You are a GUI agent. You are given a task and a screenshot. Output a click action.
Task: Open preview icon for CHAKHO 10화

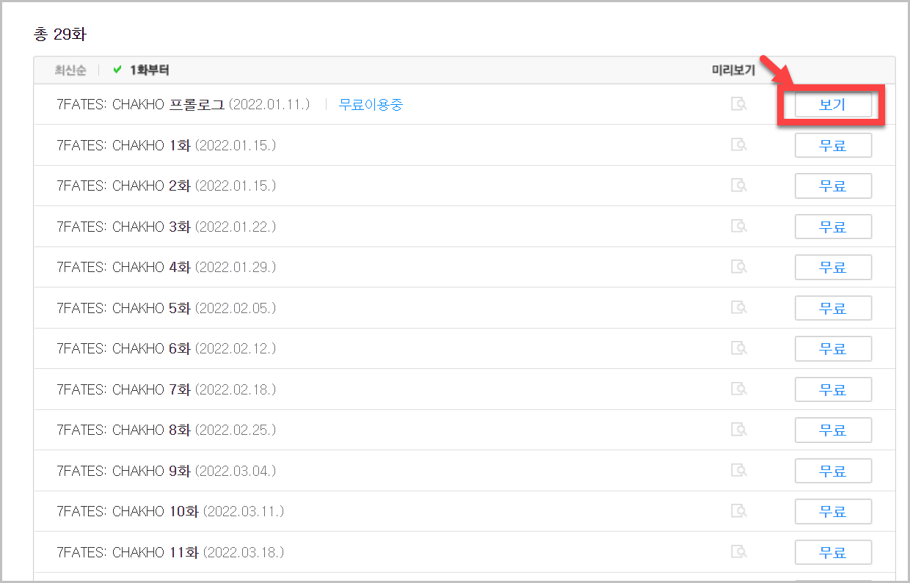[x=739, y=511]
